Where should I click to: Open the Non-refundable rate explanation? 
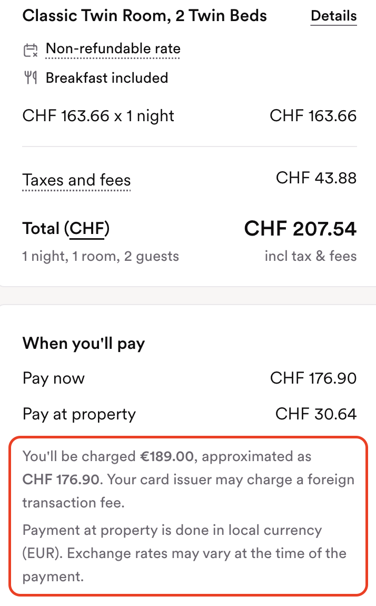pos(113,48)
